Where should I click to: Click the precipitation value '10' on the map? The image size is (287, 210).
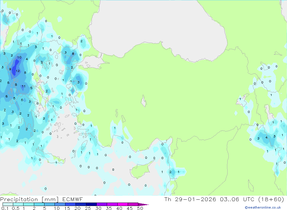click(x=20, y=57)
